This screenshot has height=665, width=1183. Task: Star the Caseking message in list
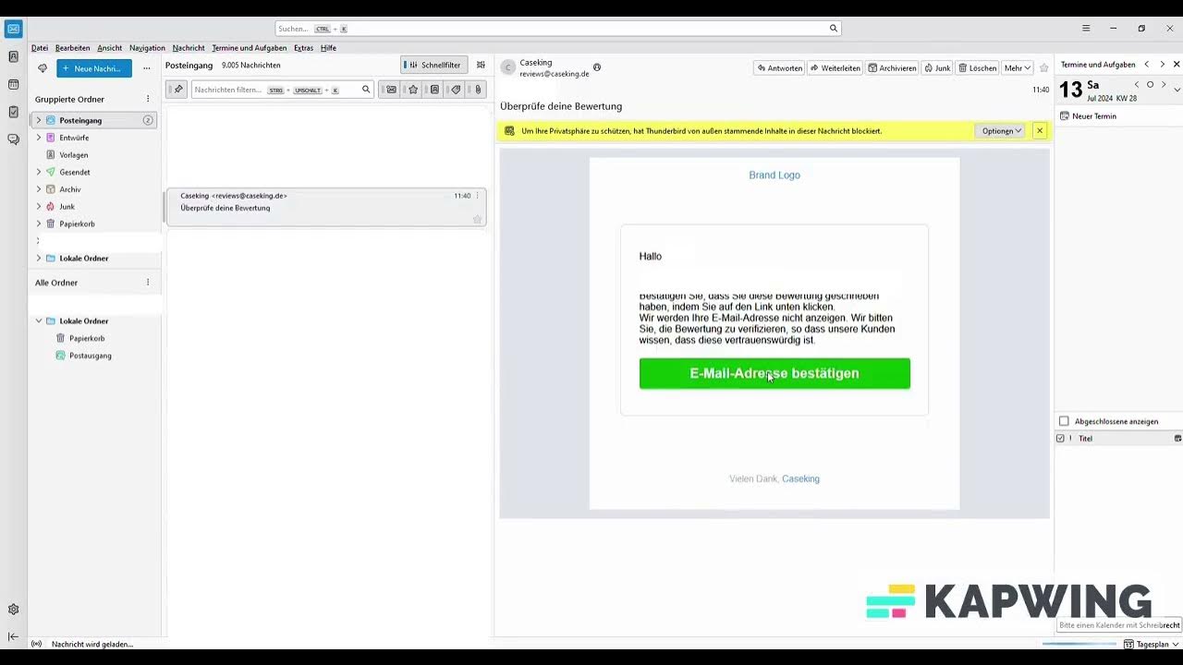pyautogui.click(x=477, y=219)
